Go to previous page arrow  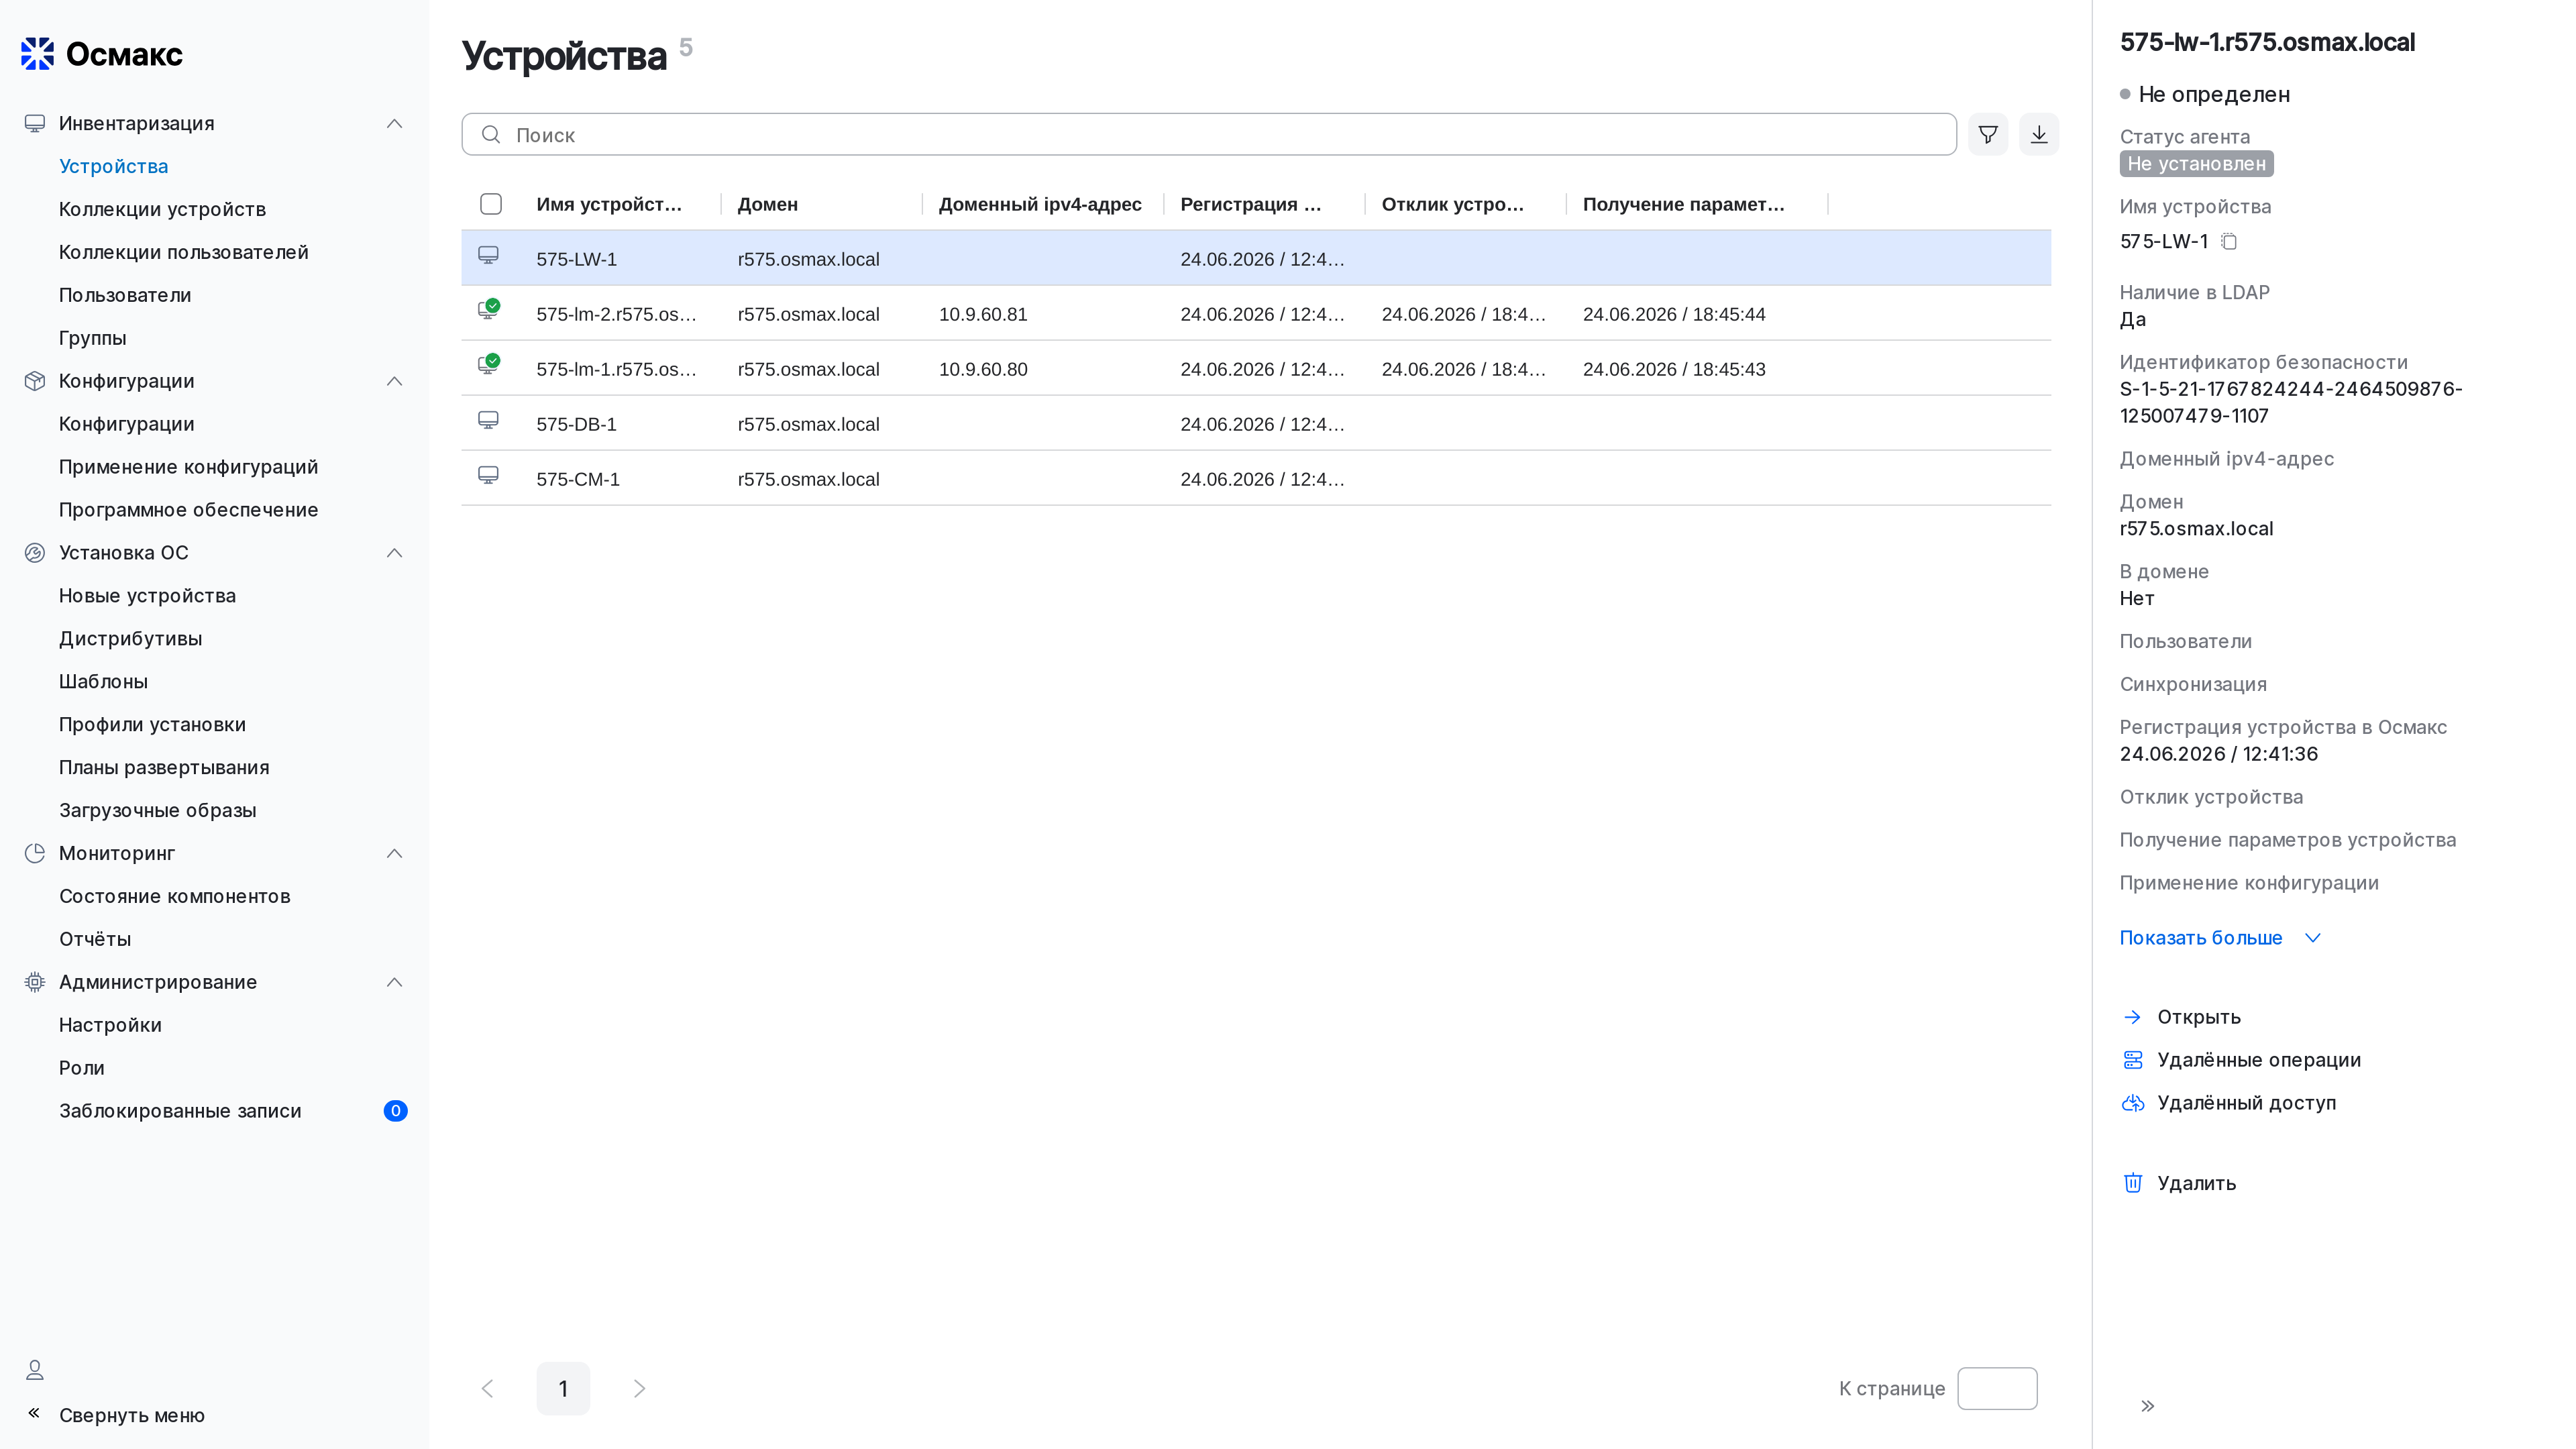point(488,1388)
